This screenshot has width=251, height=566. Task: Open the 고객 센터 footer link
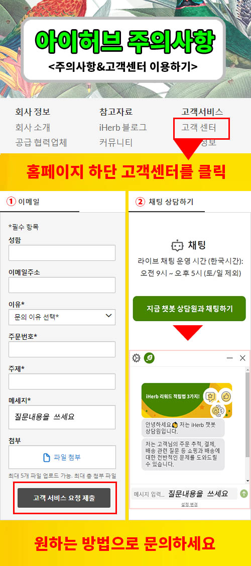tap(199, 128)
